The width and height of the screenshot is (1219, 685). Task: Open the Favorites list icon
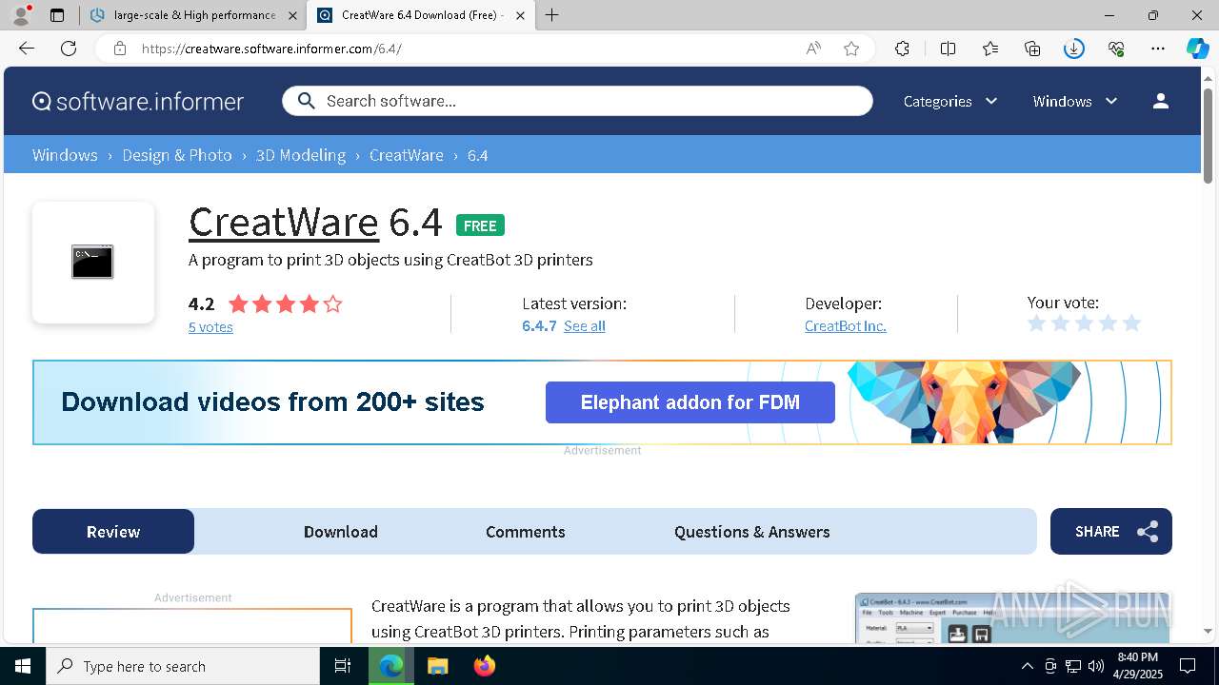990,49
